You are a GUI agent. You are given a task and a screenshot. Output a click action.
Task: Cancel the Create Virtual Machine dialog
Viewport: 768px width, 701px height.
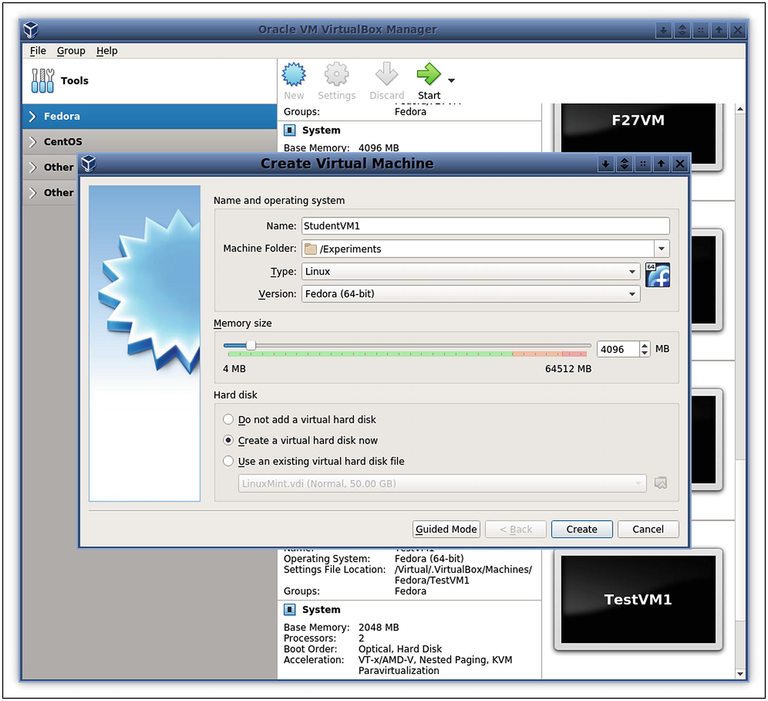tap(648, 529)
